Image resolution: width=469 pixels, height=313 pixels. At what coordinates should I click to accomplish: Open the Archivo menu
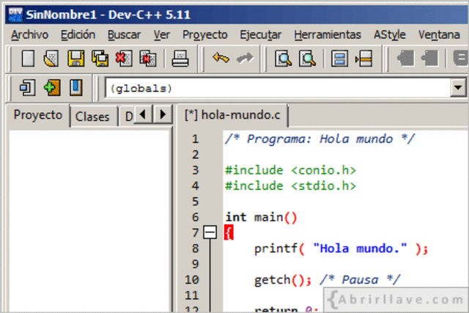tap(29, 35)
